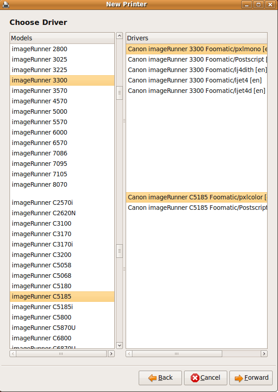The image size is (278, 392).
Task: Select model imageRunner C5058
Action: [62, 265]
